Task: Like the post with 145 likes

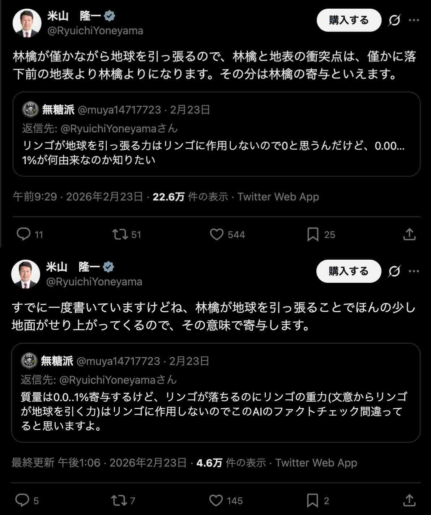Action: coord(216,501)
